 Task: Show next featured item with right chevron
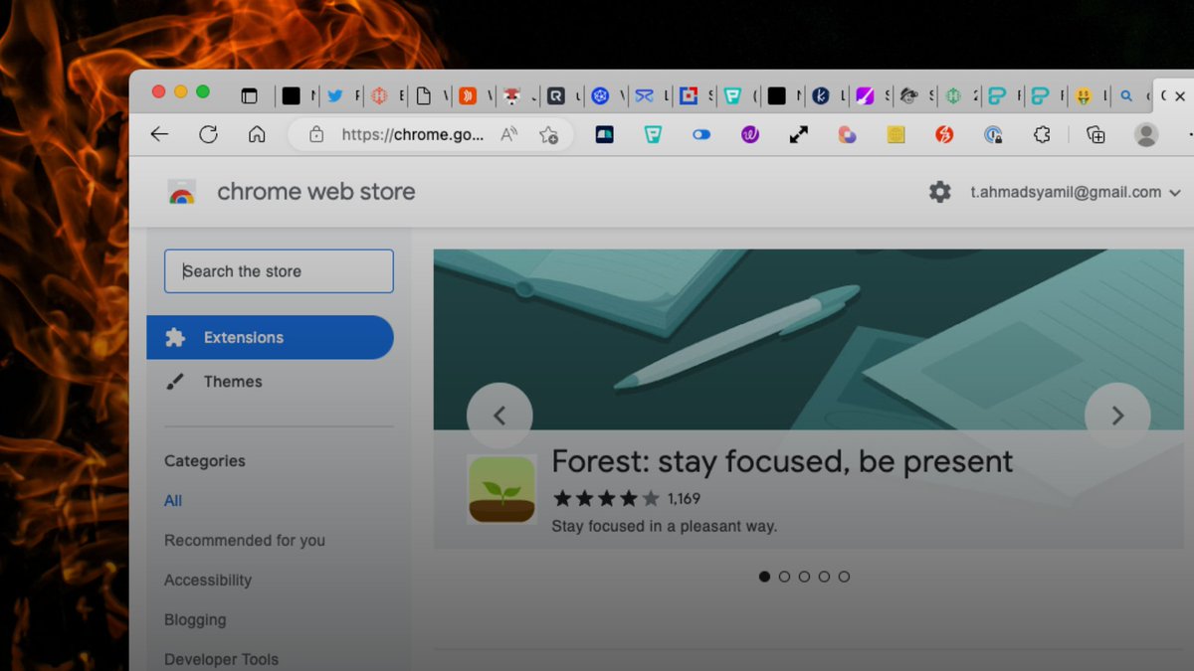click(1117, 416)
